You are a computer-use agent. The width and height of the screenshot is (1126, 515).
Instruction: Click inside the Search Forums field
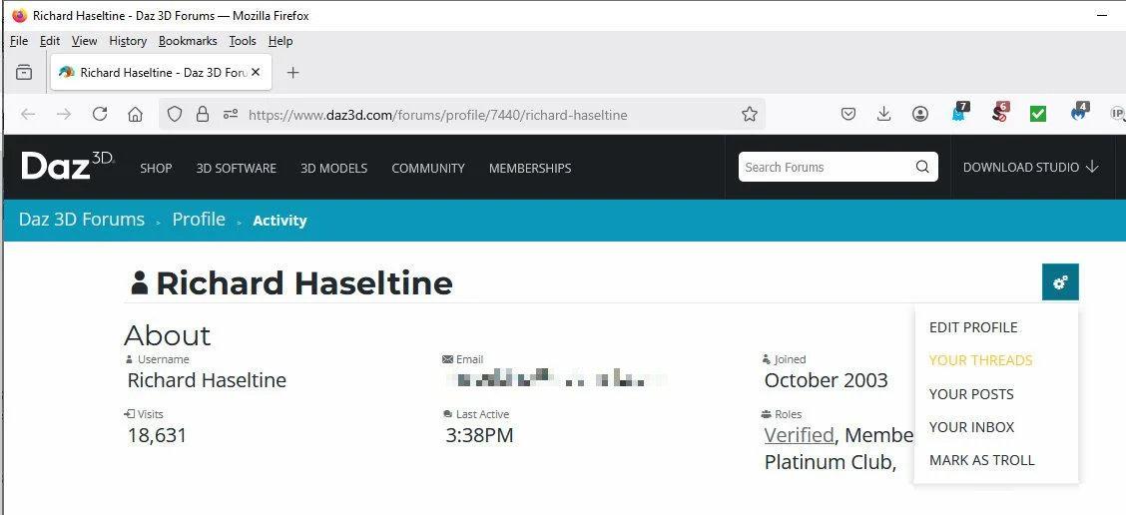tap(824, 168)
